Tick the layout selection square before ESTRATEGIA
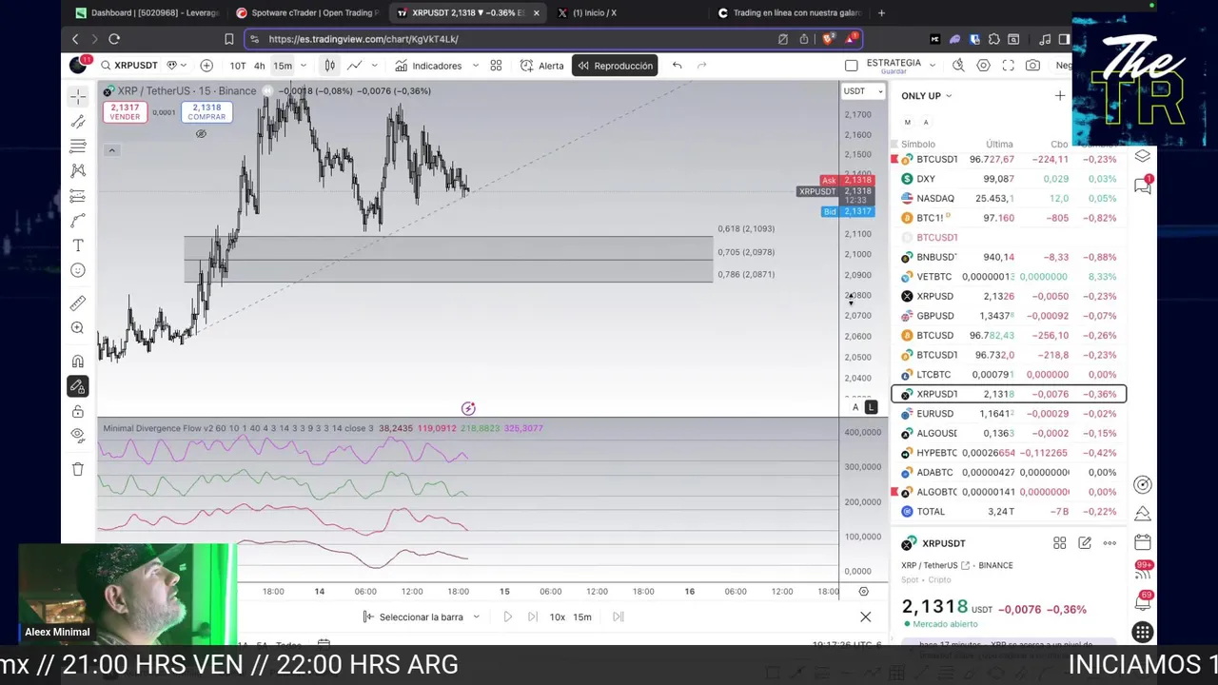The height and width of the screenshot is (685, 1218). (x=852, y=66)
